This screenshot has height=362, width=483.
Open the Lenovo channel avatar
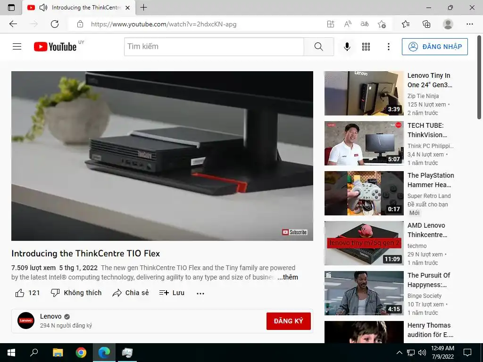(26, 321)
